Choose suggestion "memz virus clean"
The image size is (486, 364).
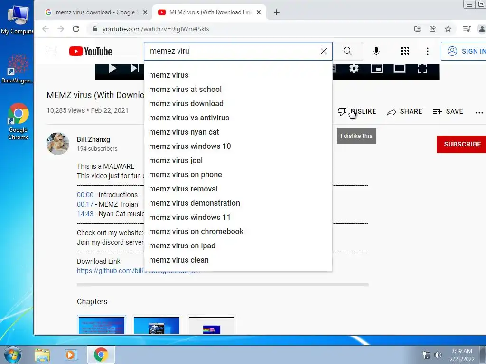click(x=238, y=260)
